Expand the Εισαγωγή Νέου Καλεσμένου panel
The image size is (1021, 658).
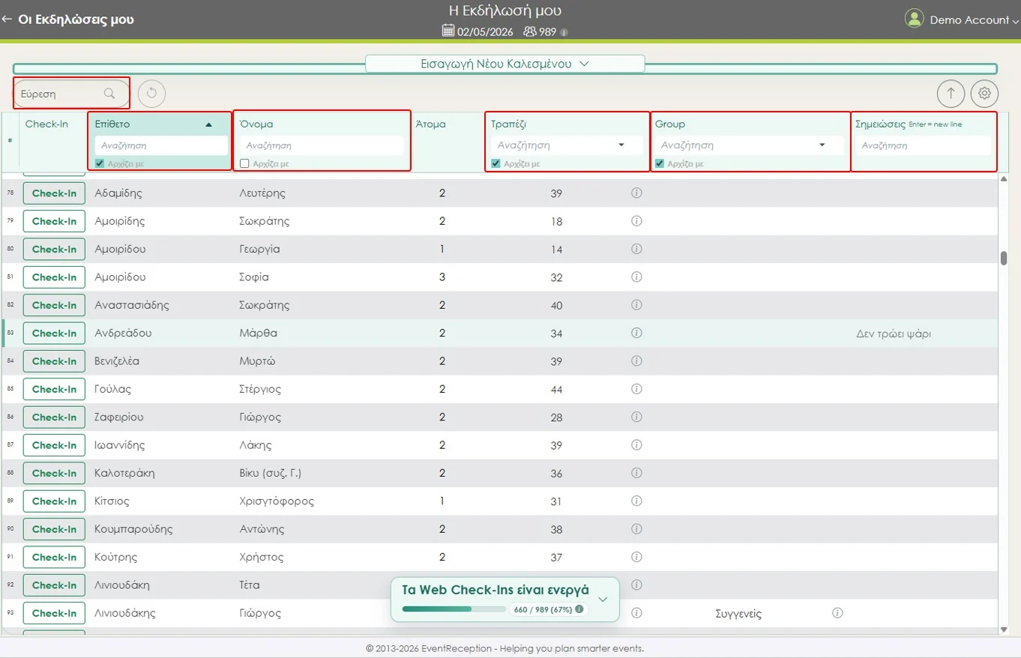[x=505, y=64]
